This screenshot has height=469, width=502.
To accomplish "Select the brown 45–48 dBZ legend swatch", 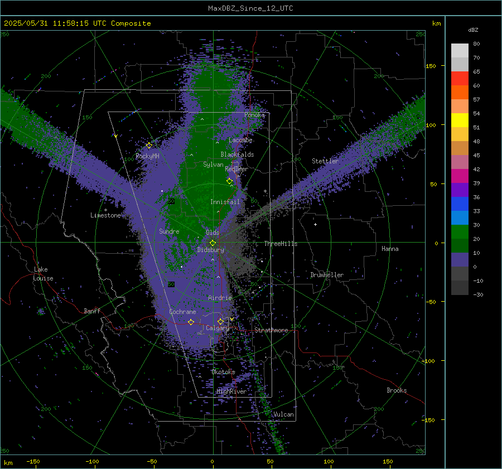I will 460,148.
